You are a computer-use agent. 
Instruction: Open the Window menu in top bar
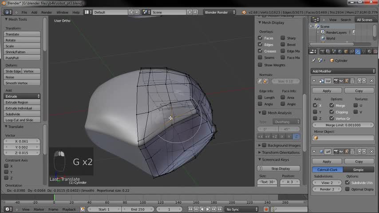pyautogui.click(x=62, y=12)
